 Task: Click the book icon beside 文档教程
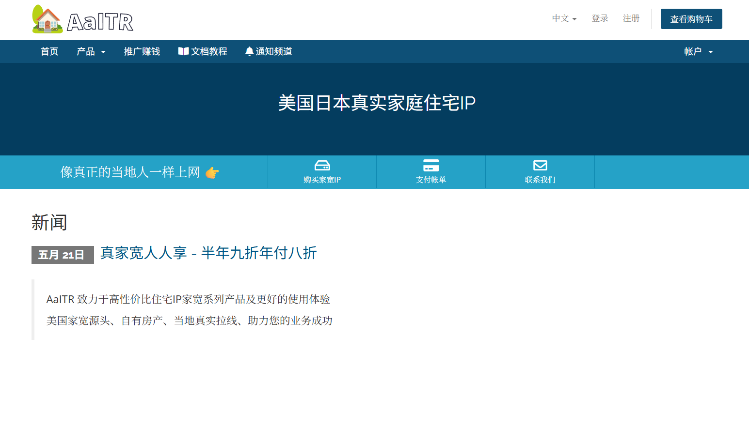point(183,51)
